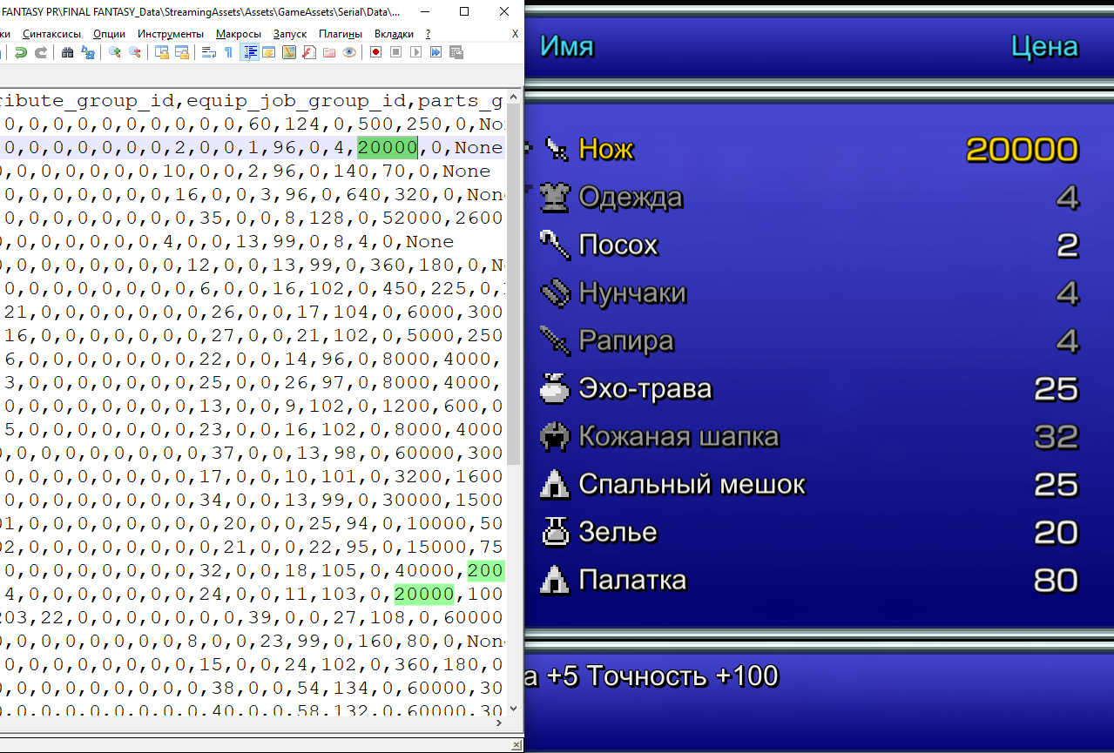Open the Макросы menu
Viewport: 1114px width, 753px height.
click(239, 33)
